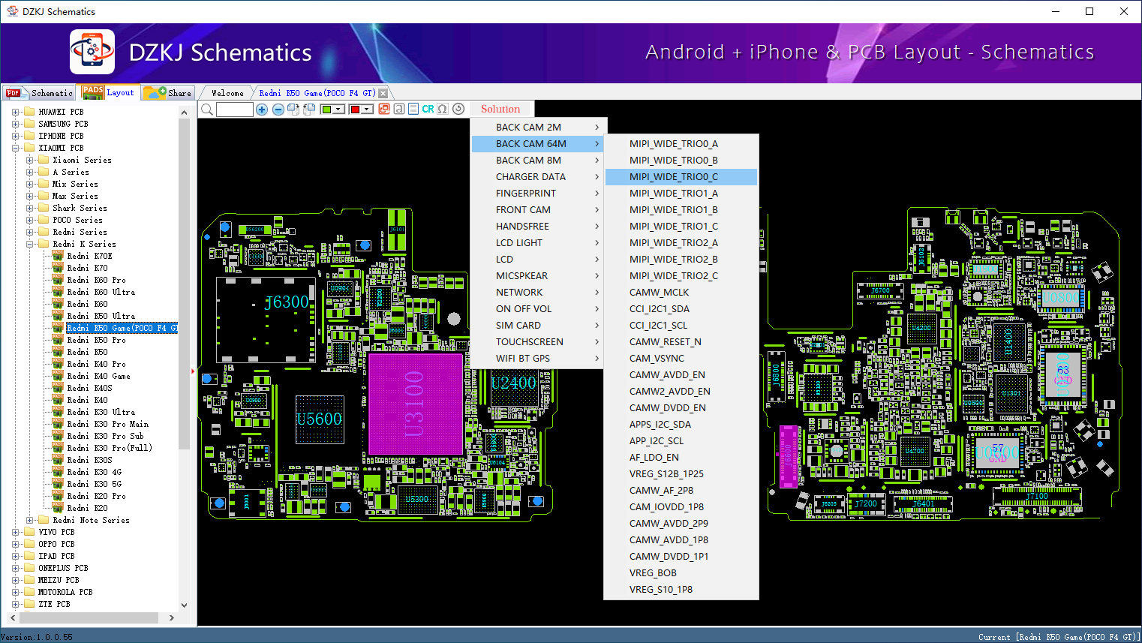Click the cyan CR toolbar icon
1142x643 pixels.
(428, 110)
